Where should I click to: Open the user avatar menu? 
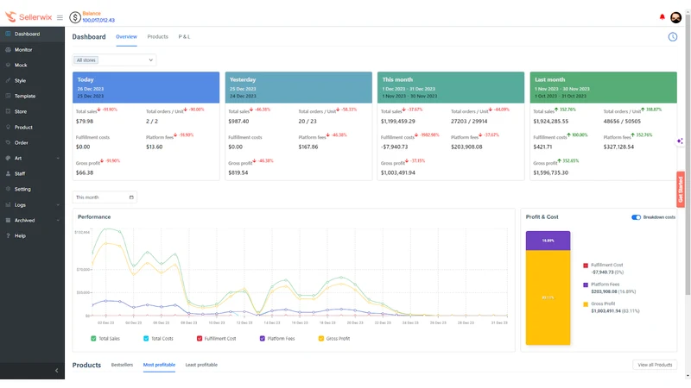coord(675,17)
